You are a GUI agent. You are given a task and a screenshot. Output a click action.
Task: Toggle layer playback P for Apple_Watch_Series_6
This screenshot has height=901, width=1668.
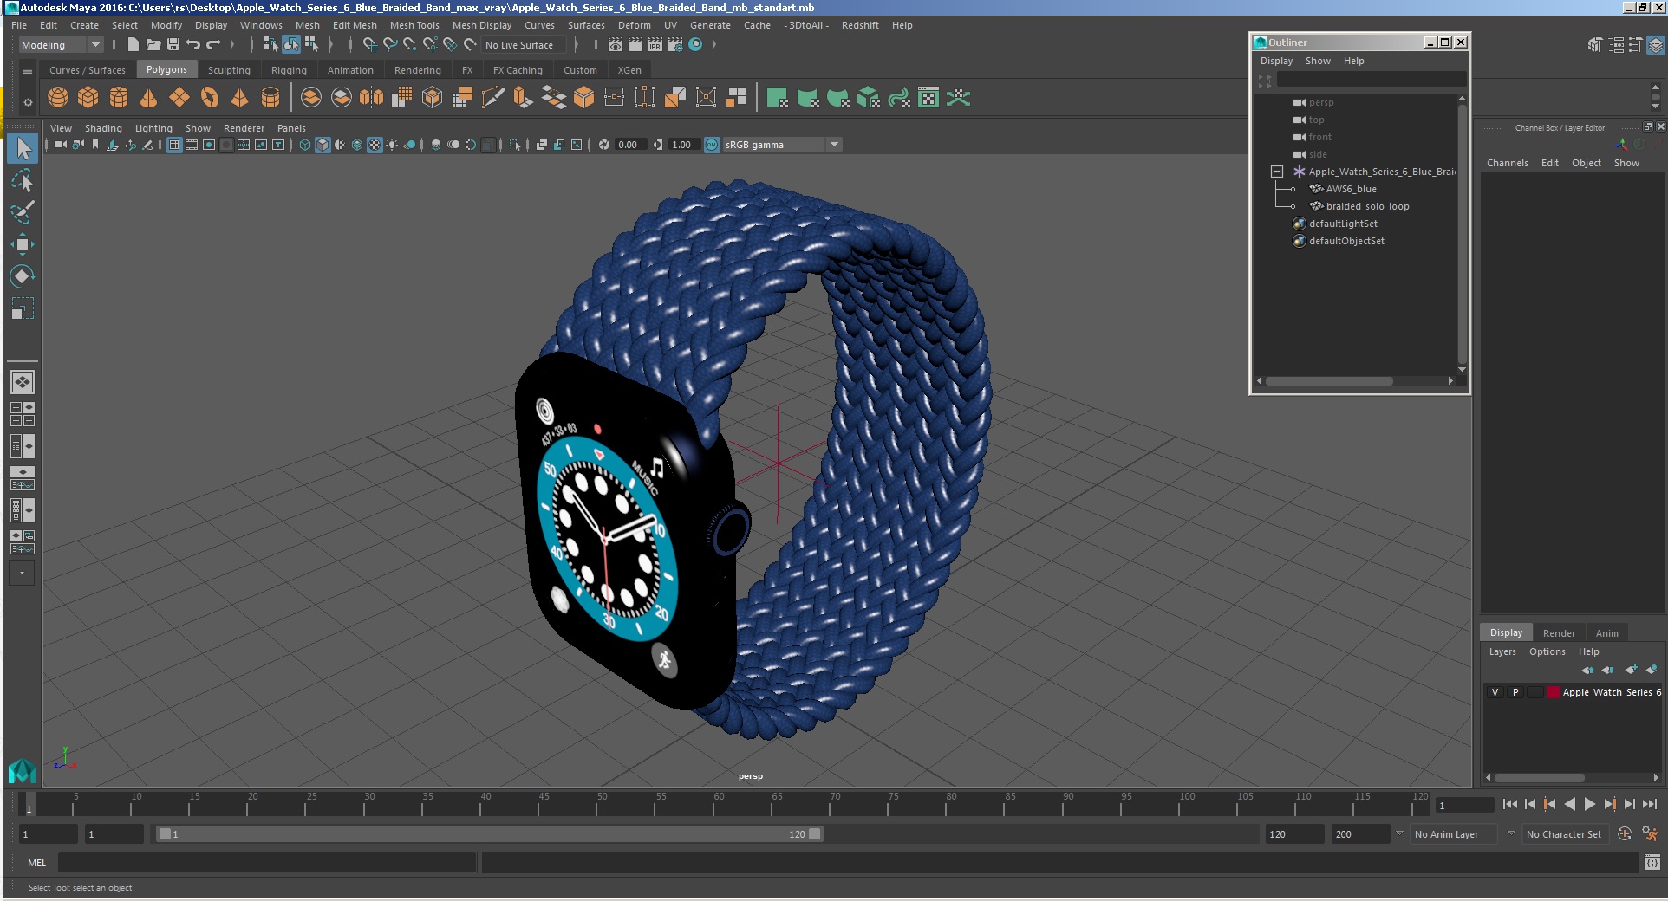pyautogui.click(x=1515, y=692)
